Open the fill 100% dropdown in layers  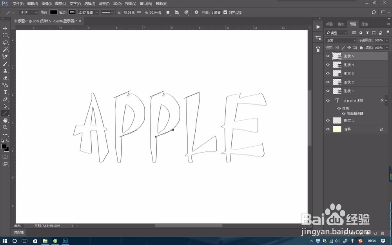point(387,47)
